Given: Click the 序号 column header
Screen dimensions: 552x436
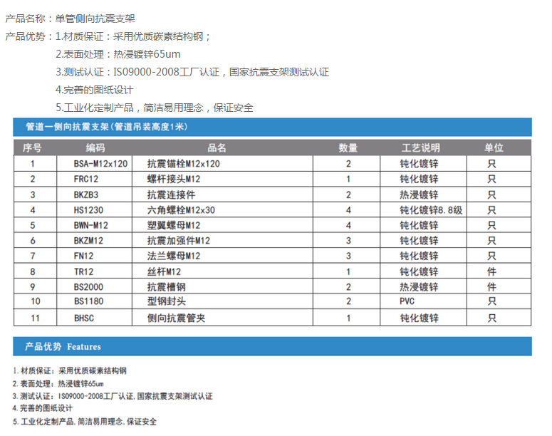Looking at the screenshot, I should click(33, 148).
